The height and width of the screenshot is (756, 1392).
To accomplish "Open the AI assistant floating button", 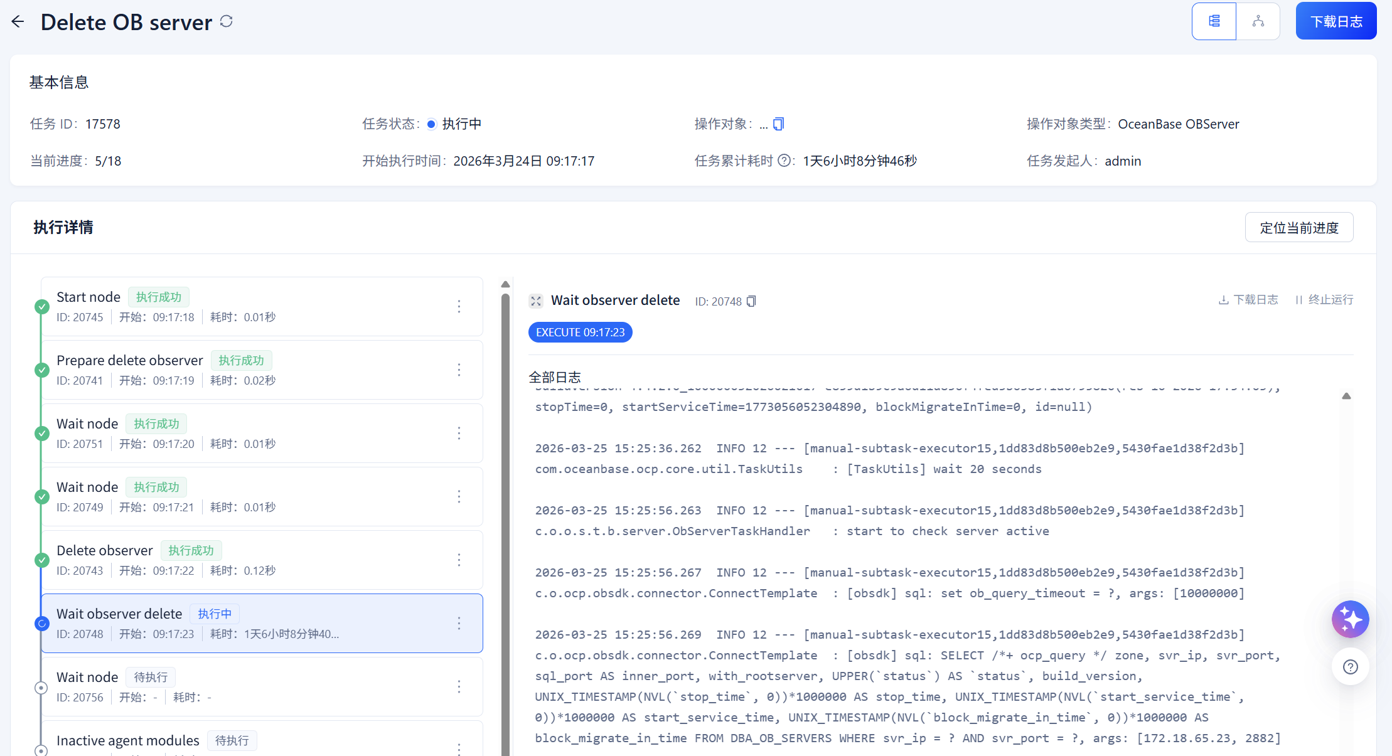I will click(1350, 619).
